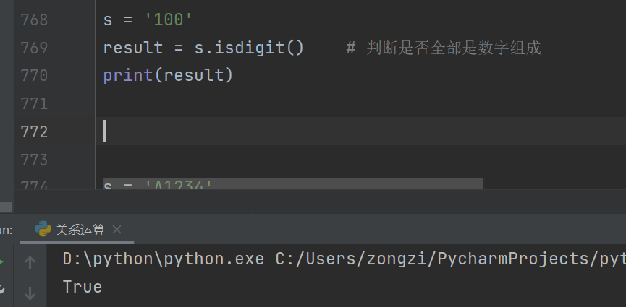The image size is (626, 307).
Task: Click the down arrow in run console
Action: [x=30, y=293]
